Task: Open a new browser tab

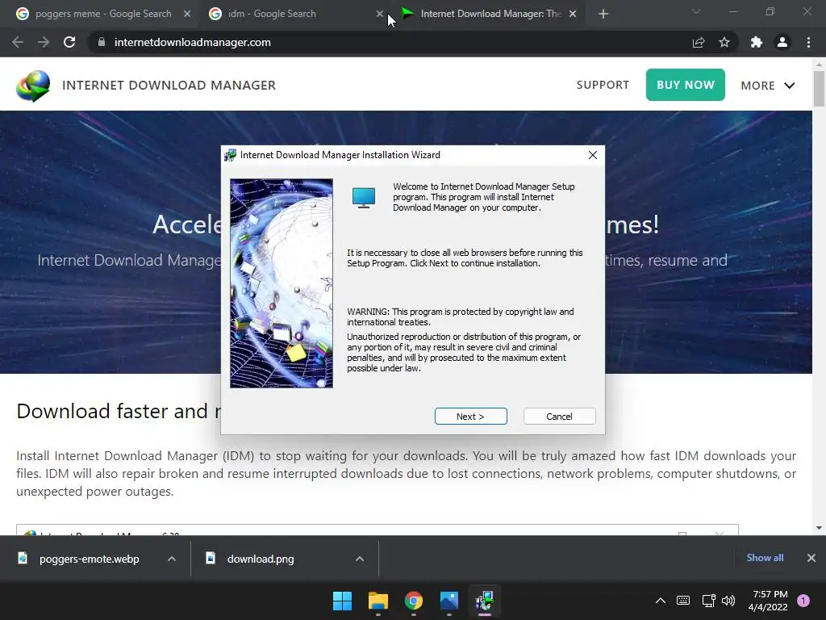Action: pyautogui.click(x=603, y=14)
